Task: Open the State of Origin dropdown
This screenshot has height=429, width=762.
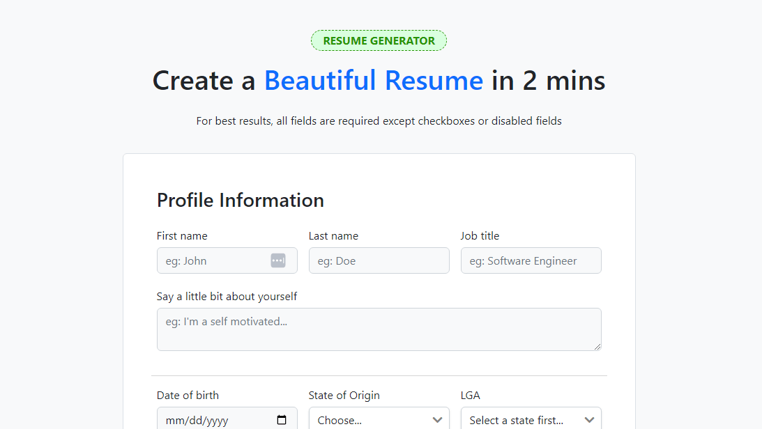Action: point(379,420)
